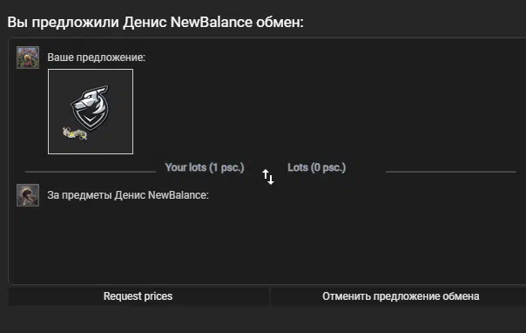Click the Request prices button
The height and width of the screenshot is (333, 526).
[x=138, y=296]
